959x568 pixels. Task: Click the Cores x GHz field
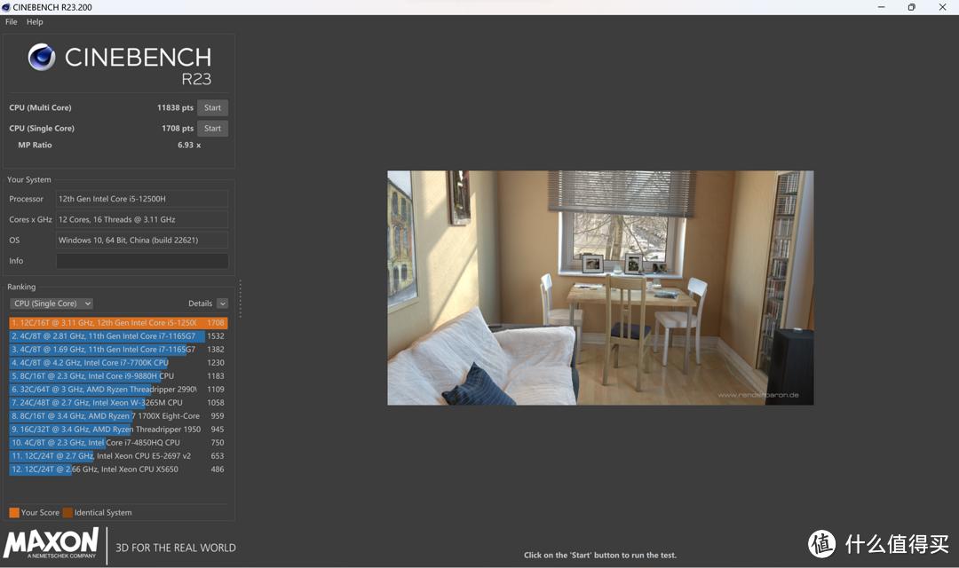click(142, 219)
